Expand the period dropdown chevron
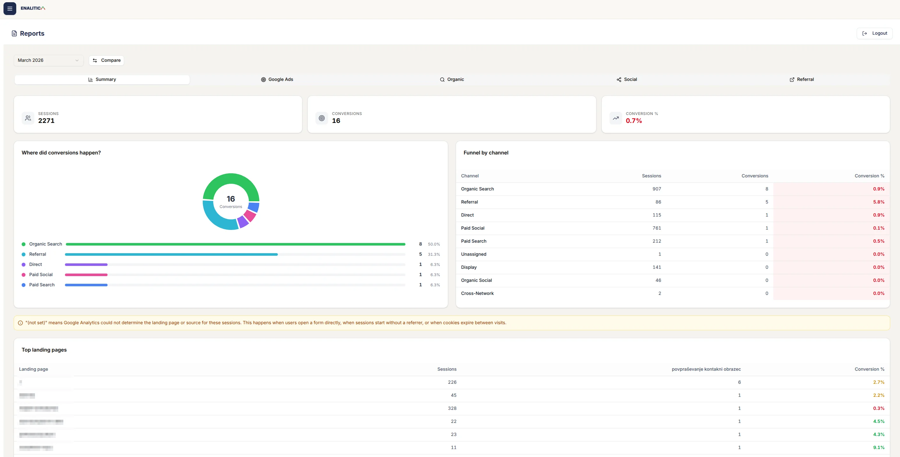Image resolution: width=900 pixels, height=457 pixels. (77, 60)
